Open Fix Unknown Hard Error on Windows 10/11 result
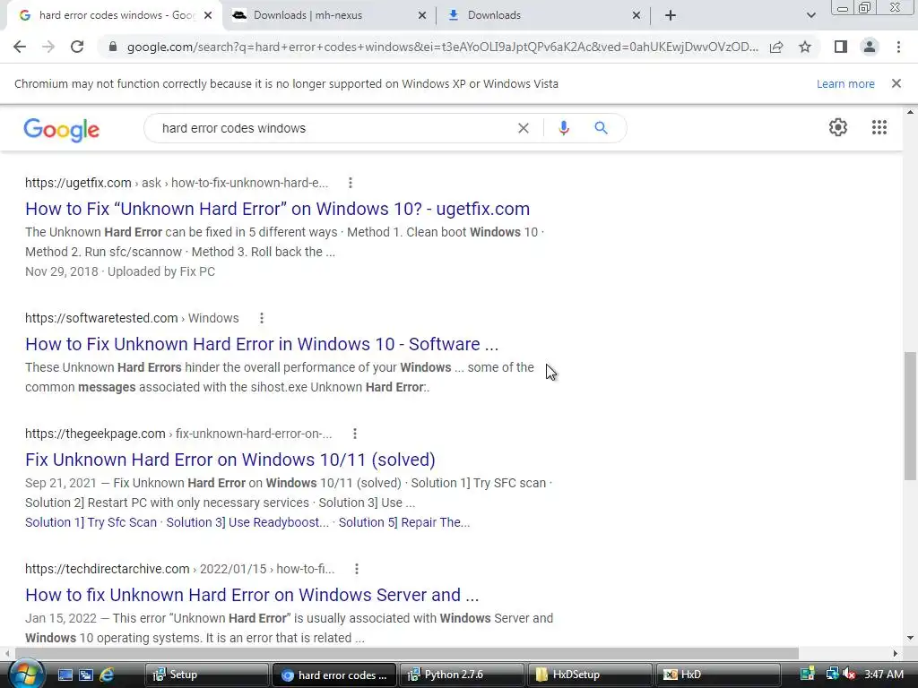 [x=230, y=460]
